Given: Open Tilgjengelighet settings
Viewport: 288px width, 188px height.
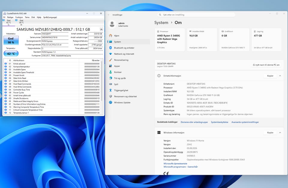Looking at the screenshot, I should (129, 90).
